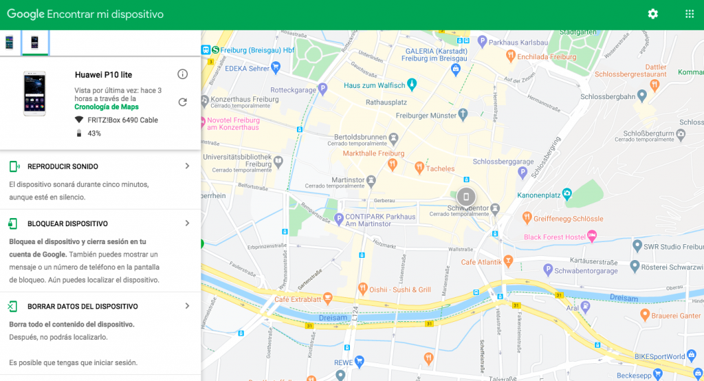Select the Huawei P10 lite device tab
The height and width of the screenshot is (381, 704).
[x=34, y=43]
